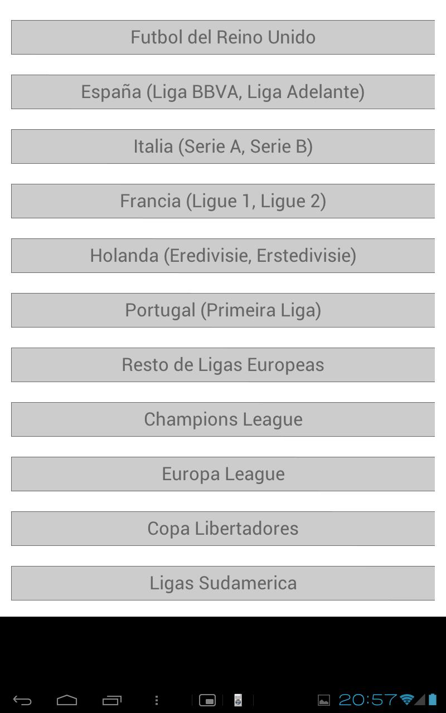The height and width of the screenshot is (713, 446).
Task: Open Holanda (Eredivisie, Erstedivisie)
Action: tap(223, 256)
